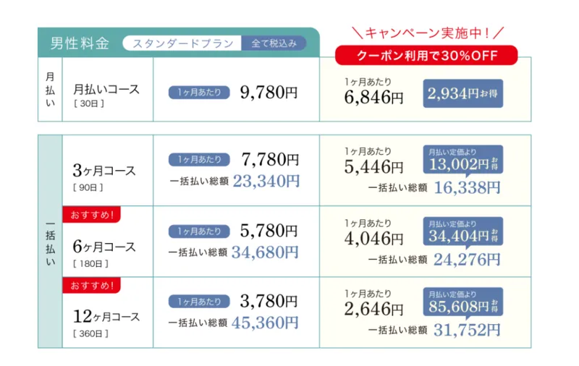Click the スタンダードプラン pill label
Viewport: 579px width, 366px height.
pos(182,43)
